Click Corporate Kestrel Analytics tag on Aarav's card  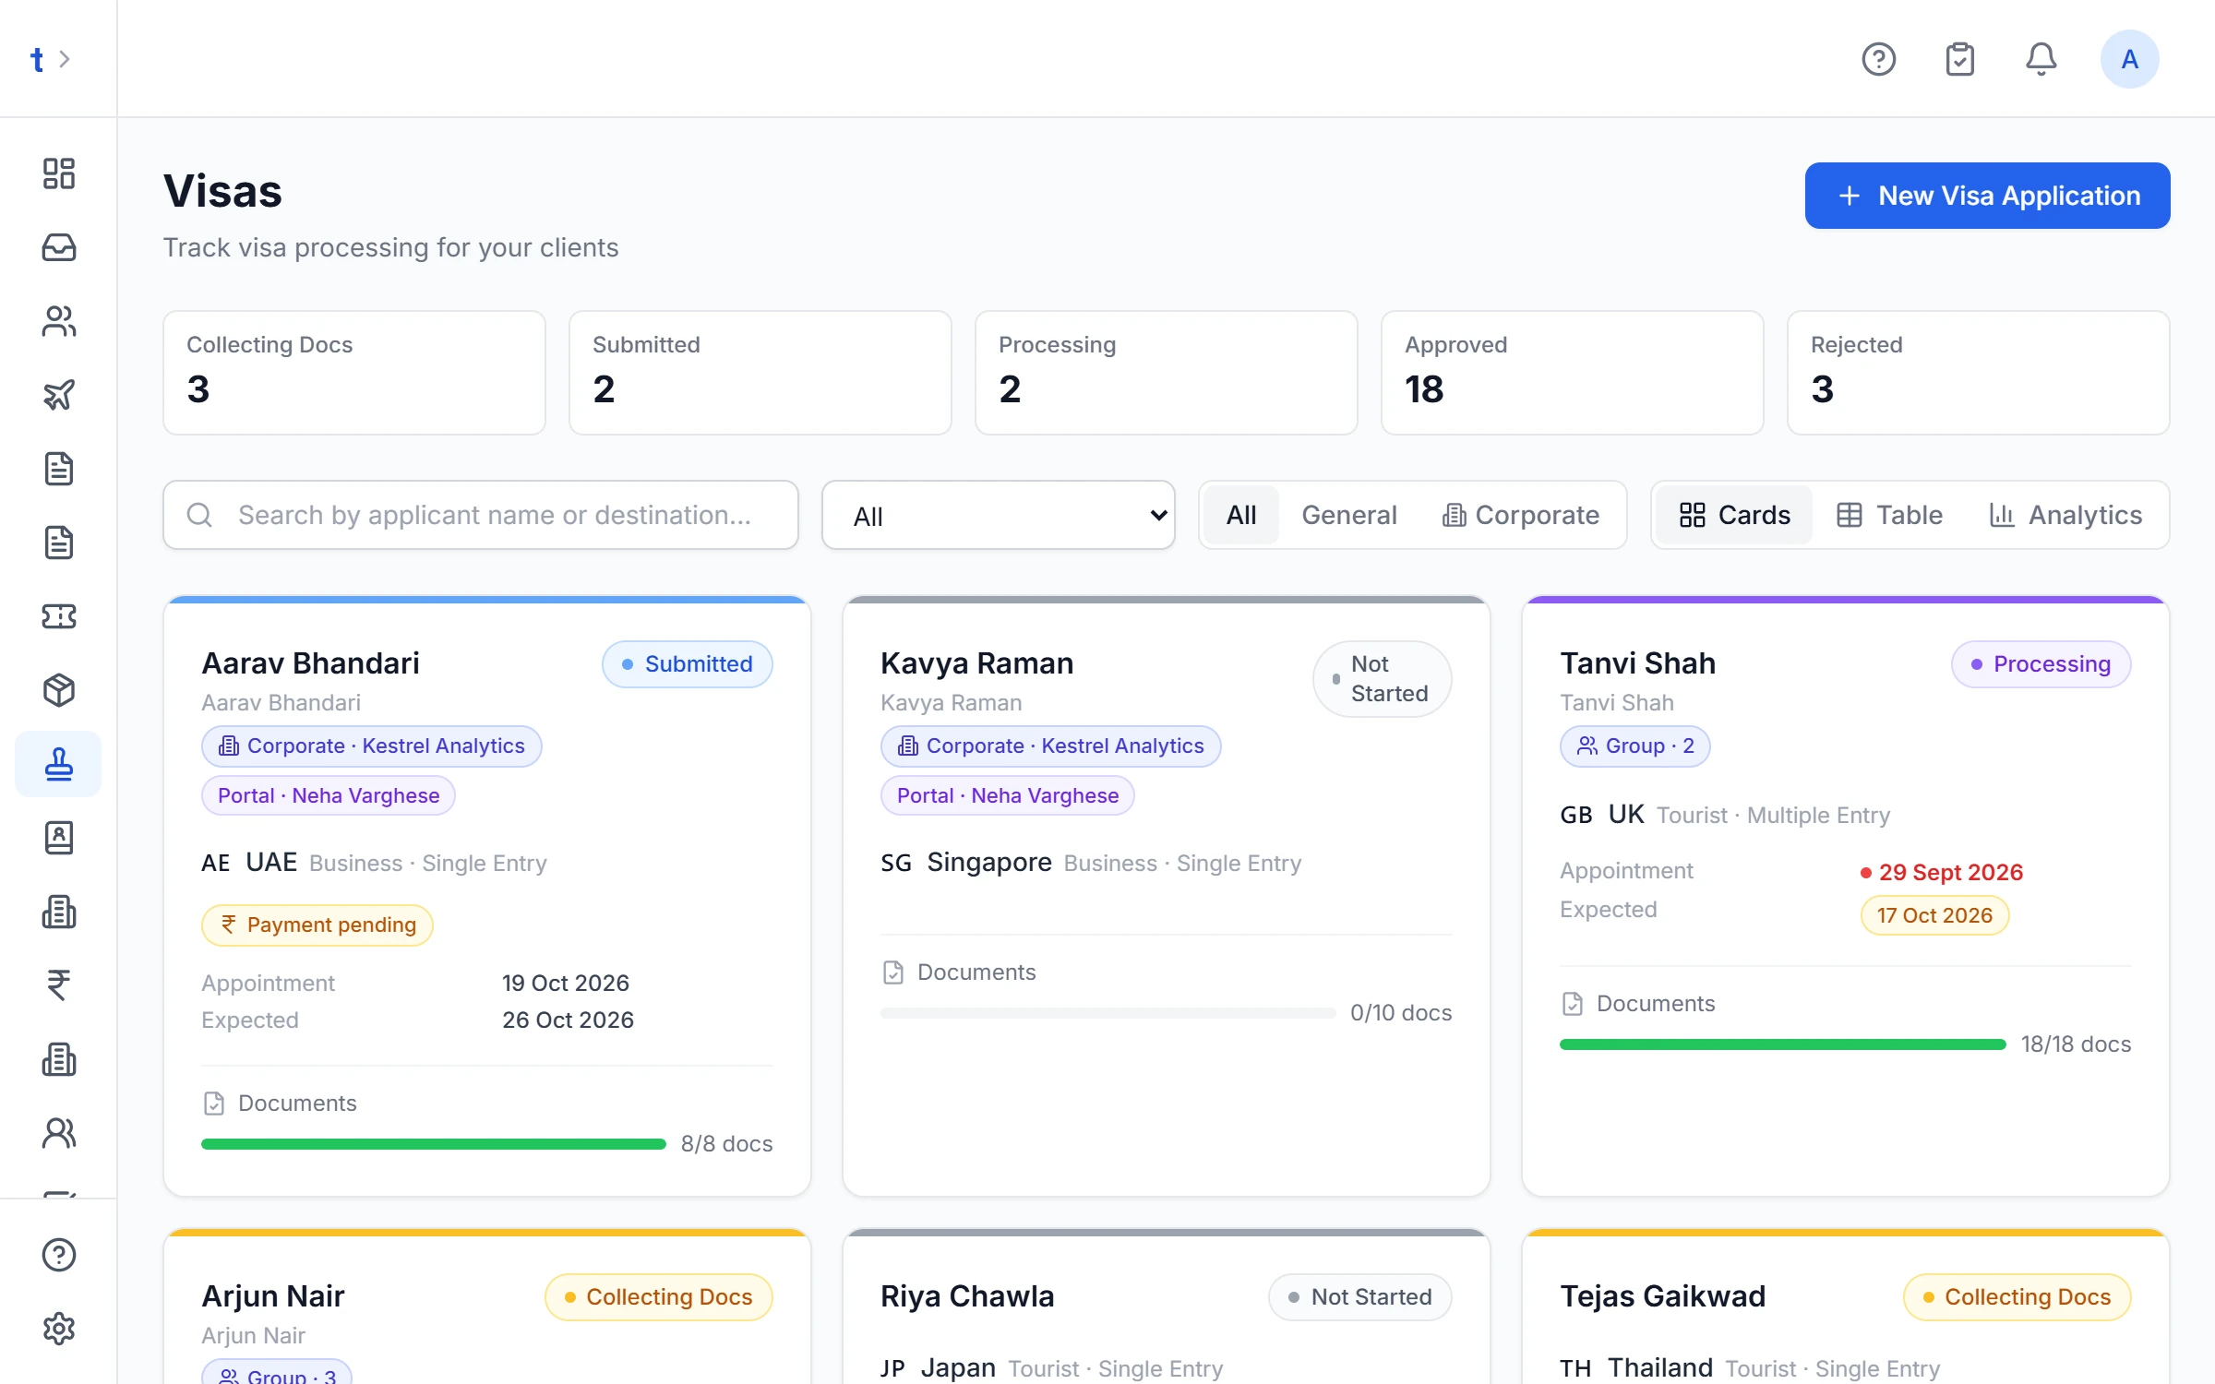(x=371, y=746)
